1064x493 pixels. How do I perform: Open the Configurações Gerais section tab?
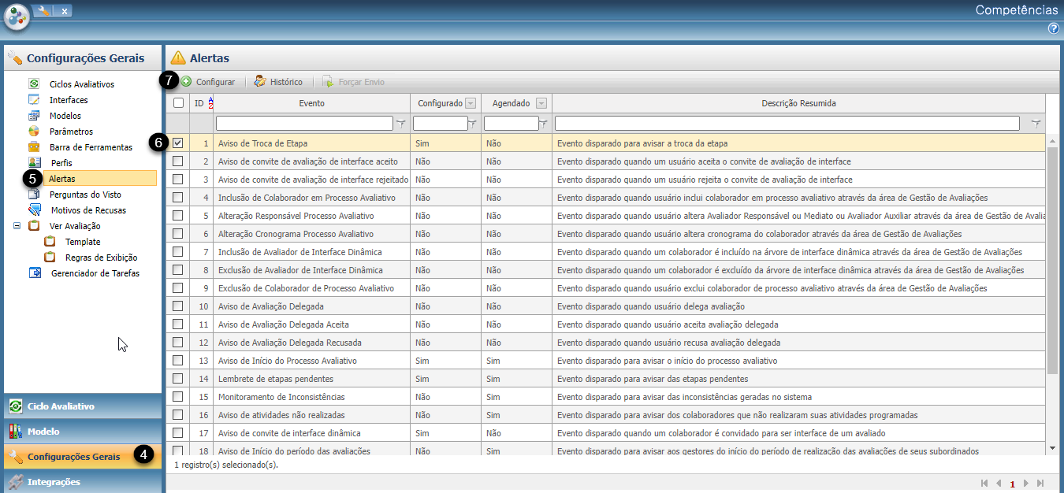[83, 457]
